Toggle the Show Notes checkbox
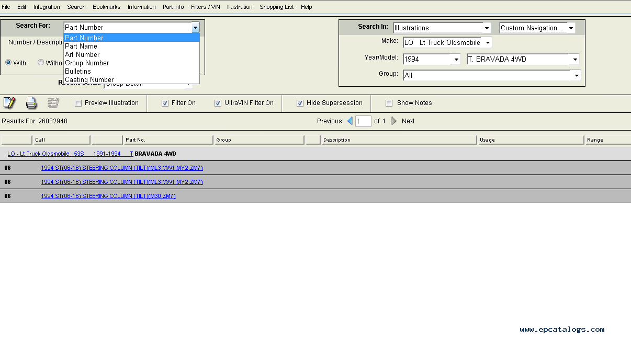 389,103
